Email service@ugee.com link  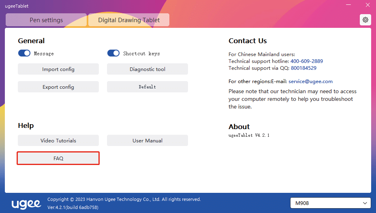coord(310,81)
